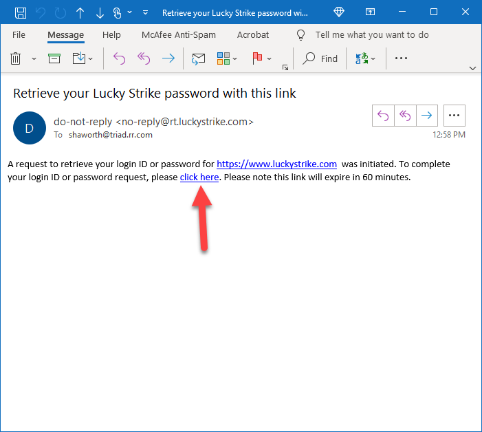Click sender do-not-reply <no-reply@rt.luckystrike.com>
This screenshot has width=482, height=432.
tap(153, 122)
